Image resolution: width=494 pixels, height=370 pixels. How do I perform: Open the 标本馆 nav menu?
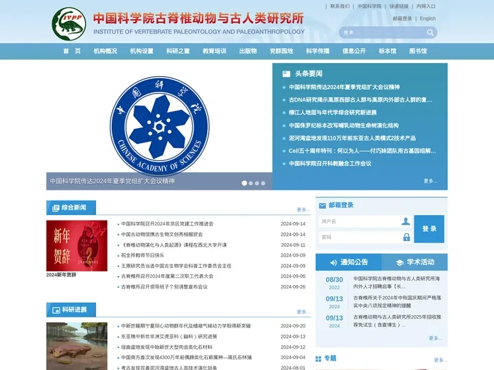(x=388, y=51)
